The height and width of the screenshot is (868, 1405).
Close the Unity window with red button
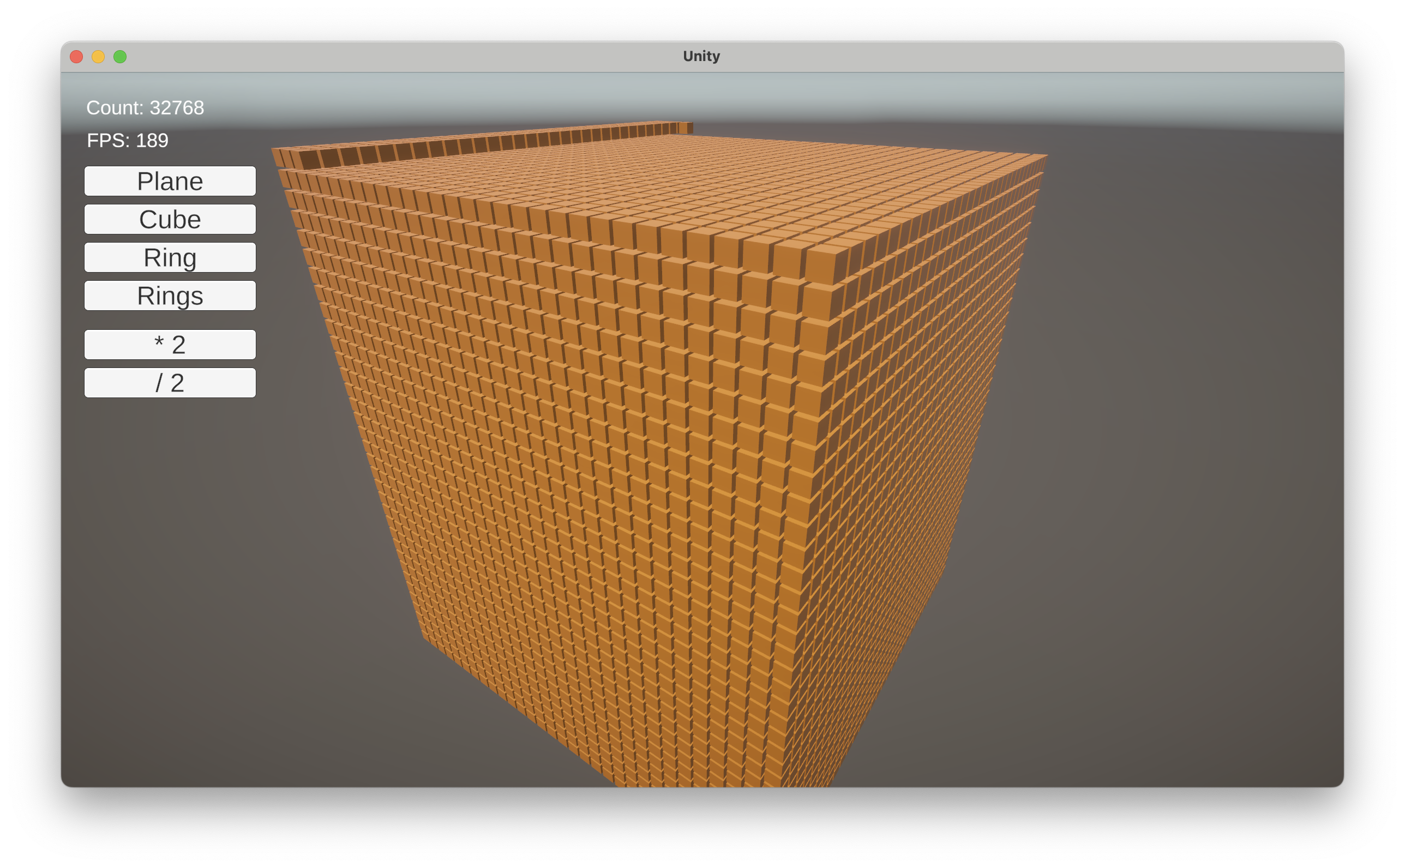point(76,56)
